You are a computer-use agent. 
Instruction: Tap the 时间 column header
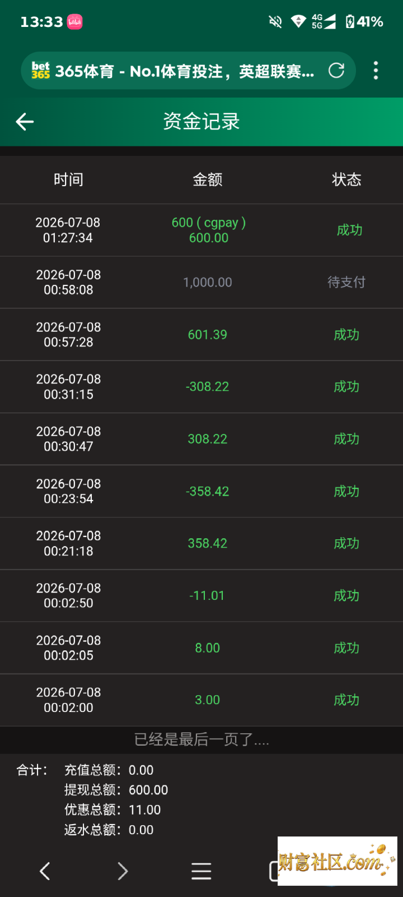coord(68,179)
